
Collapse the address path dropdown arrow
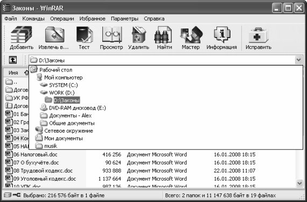coord(298,60)
